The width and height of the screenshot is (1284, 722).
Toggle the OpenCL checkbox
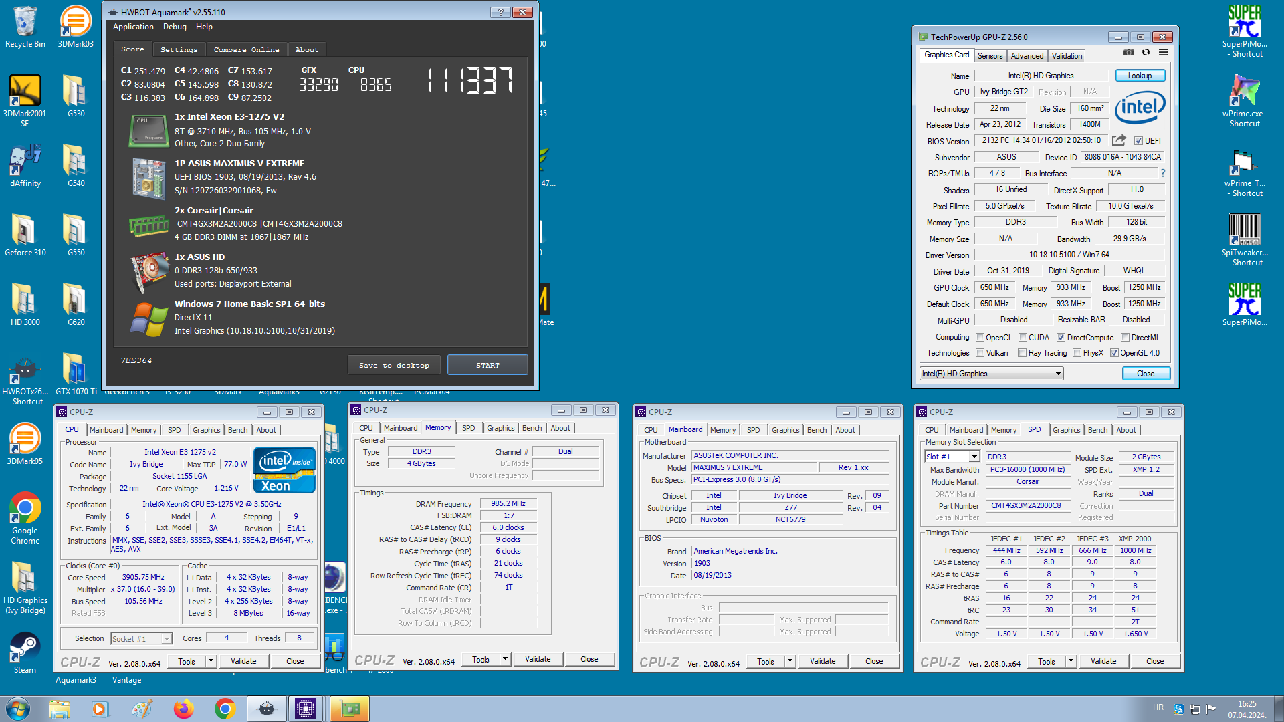coord(980,338)
